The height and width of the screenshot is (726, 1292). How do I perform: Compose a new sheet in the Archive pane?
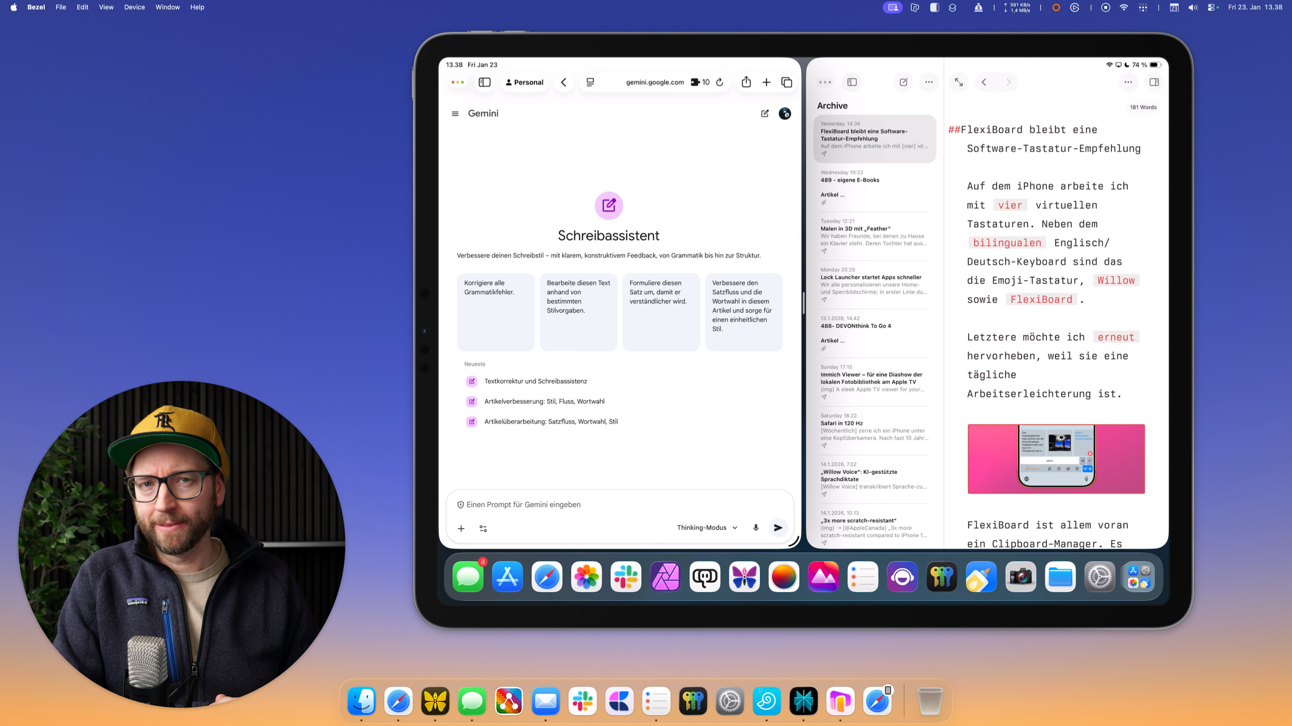tap(902, 82)
